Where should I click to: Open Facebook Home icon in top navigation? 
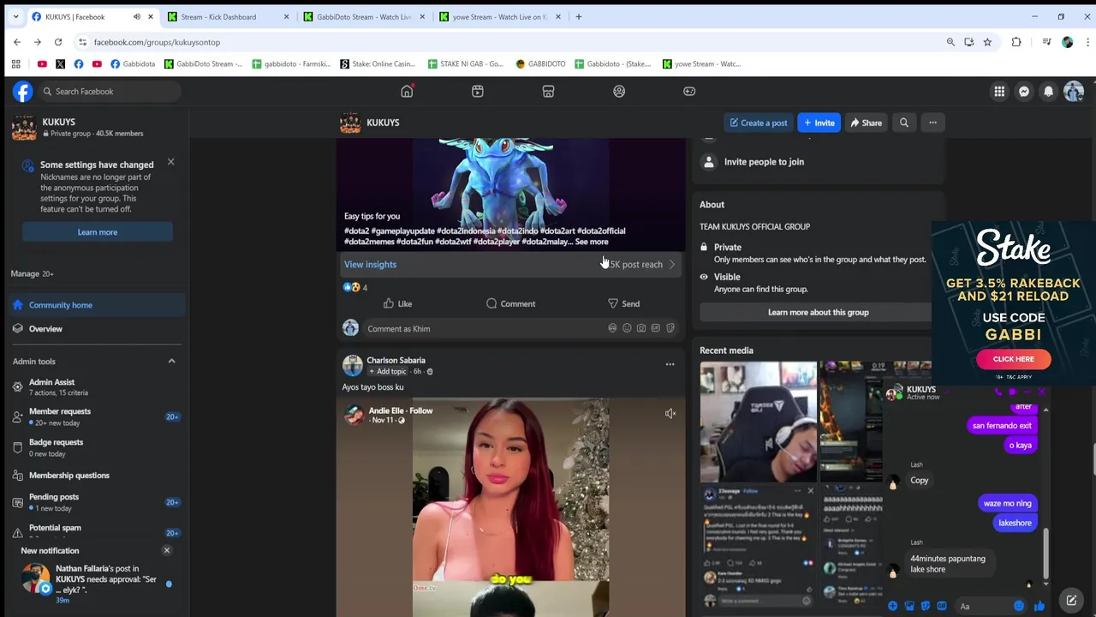pos(407,91)
